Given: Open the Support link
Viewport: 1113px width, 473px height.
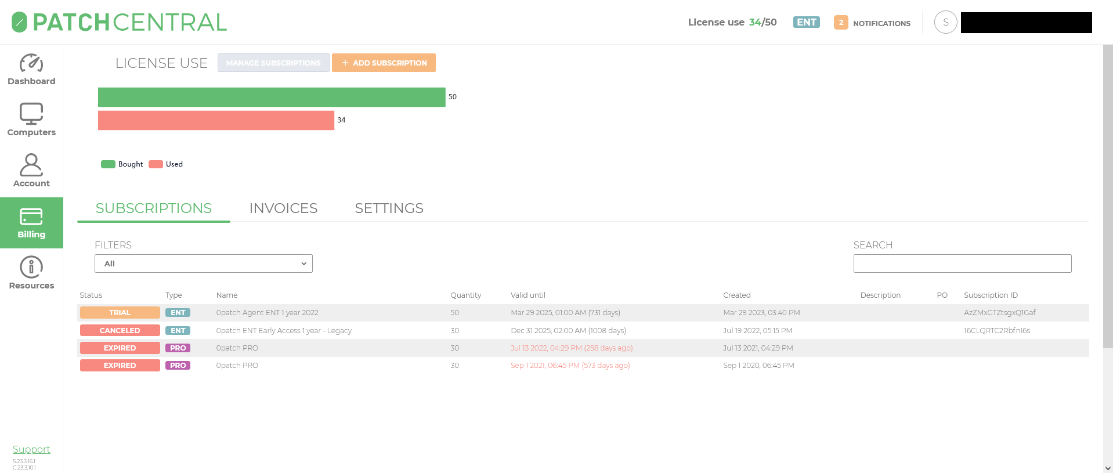Looking at the screenshot, I should (x=31, y=449).
